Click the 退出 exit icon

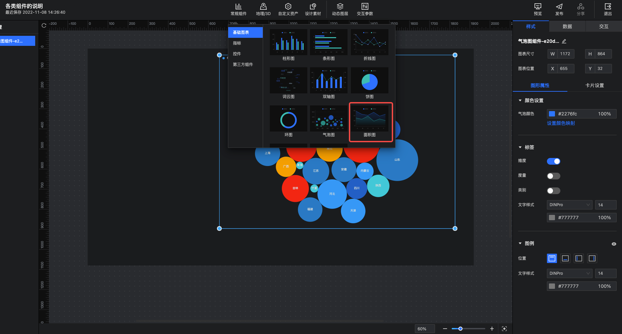pyautogui.click(x=608, y=9)
